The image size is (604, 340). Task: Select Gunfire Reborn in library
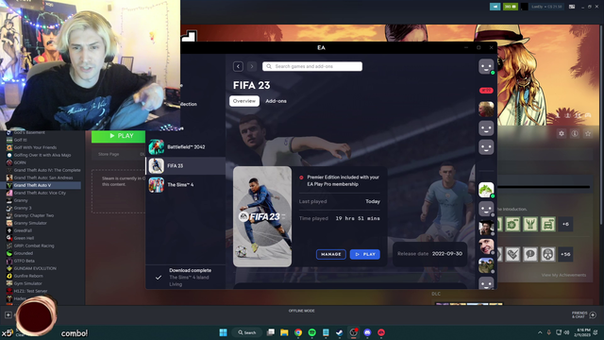28,276
